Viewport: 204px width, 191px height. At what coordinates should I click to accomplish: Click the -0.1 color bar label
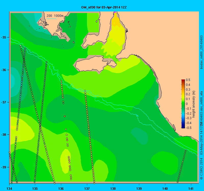(x=188, y=109)
